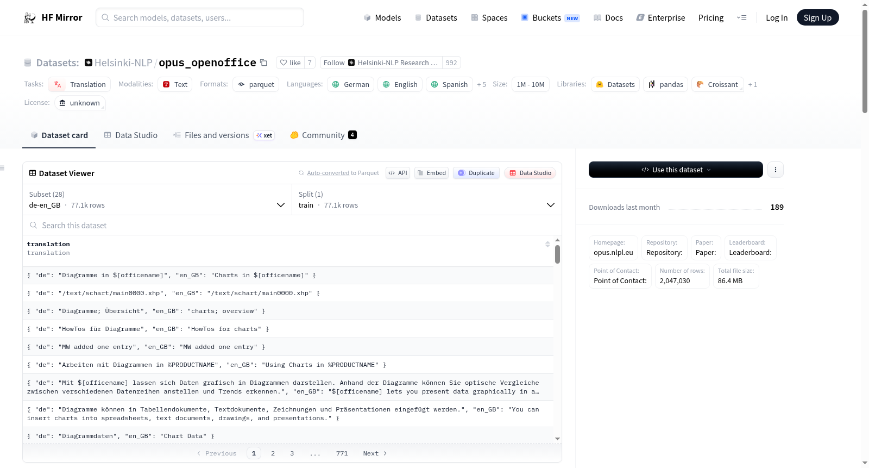Open the three-dot dataset options menu
The width and height of the screenshot is (869, 468).
pyautogui.click(x=776, y=170)
